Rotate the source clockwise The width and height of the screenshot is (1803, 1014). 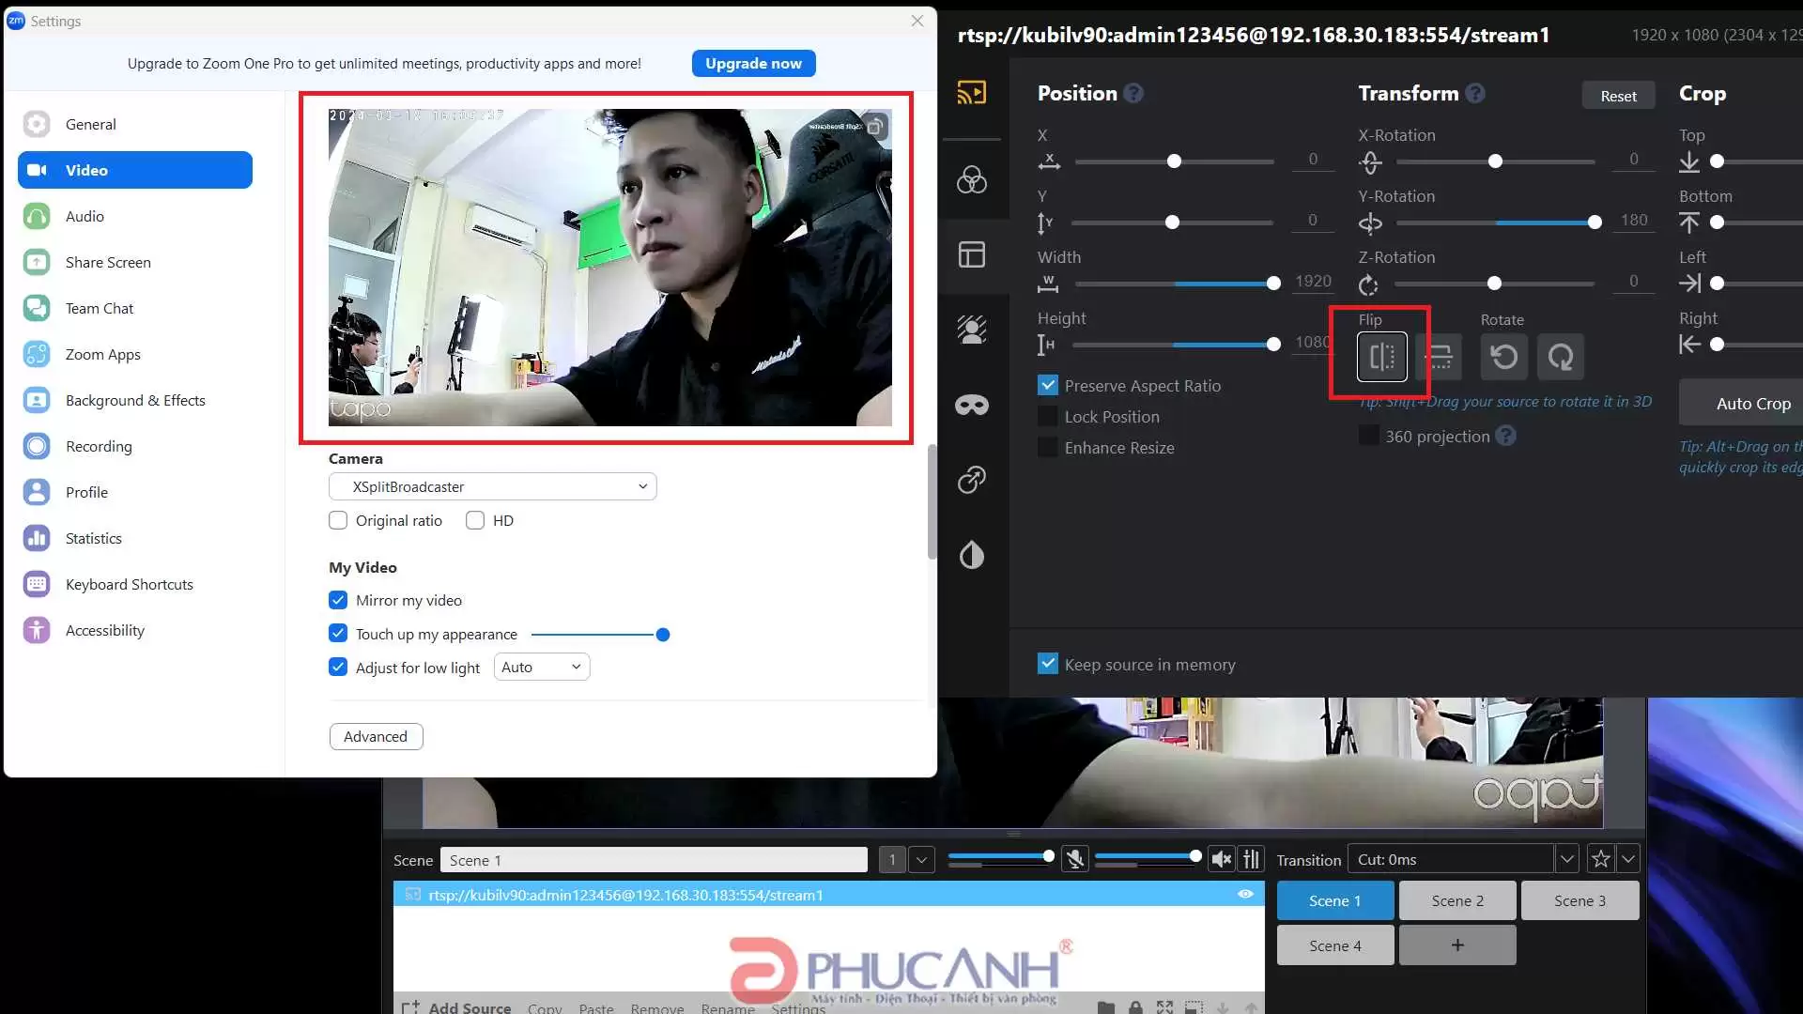pyautogui.click(x=1560, y=357)
